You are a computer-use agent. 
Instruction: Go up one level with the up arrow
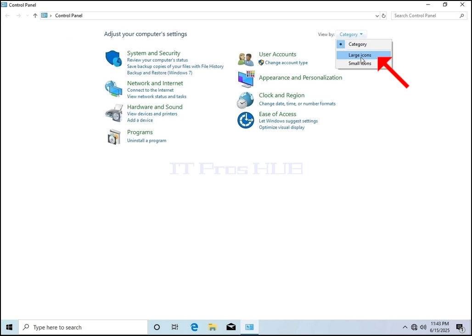[35, 16]
